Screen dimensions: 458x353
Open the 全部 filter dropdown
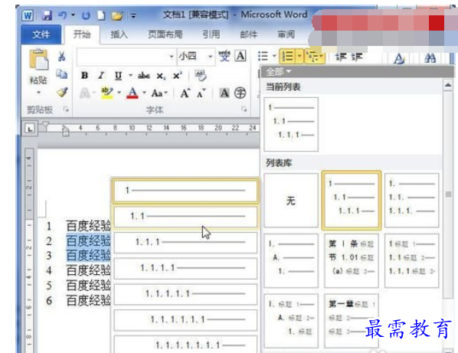click(x=278, y=71)
